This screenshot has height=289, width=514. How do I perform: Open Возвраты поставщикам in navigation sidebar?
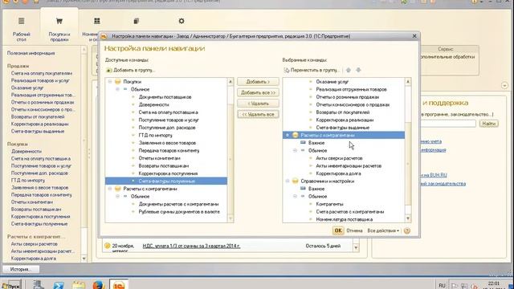(35, 210)
